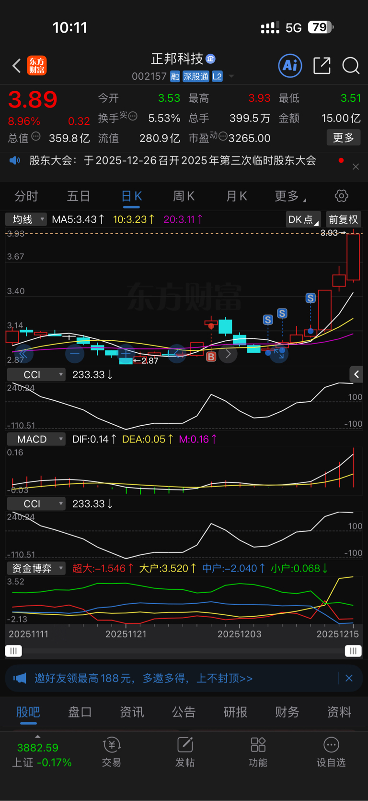This screenshot has height=801, width=368.
Task: Tap the red B buy marker
Action: (211, 357)
